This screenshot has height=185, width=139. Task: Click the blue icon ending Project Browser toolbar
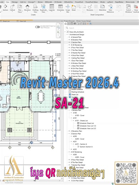tap(91, 23)
